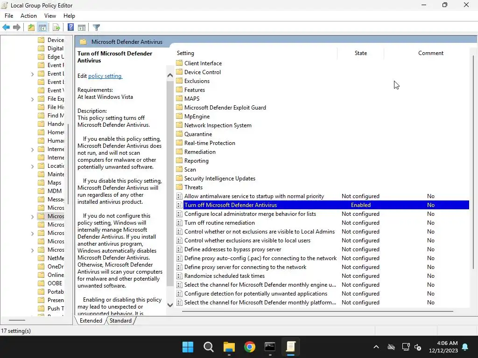Screen dimensions: 478x358
Task: Expand the selected Microsoft Defender tree node
Action: pyautogui.click(x=32, y=216)
